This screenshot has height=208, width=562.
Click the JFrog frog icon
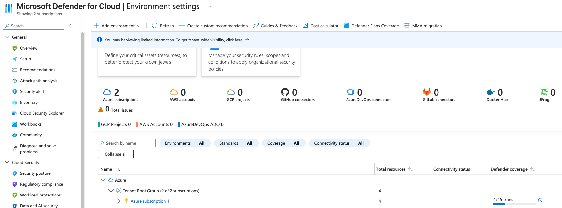[544, 92]
